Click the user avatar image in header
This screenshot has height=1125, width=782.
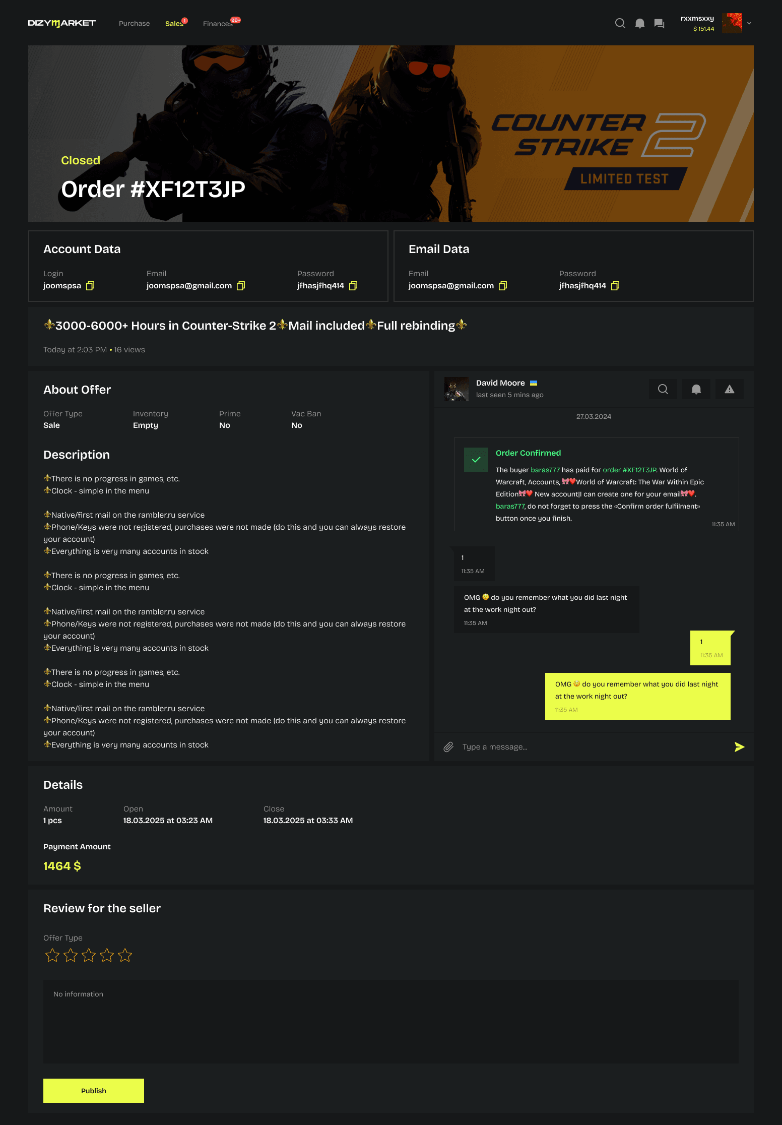coord(732,23)
